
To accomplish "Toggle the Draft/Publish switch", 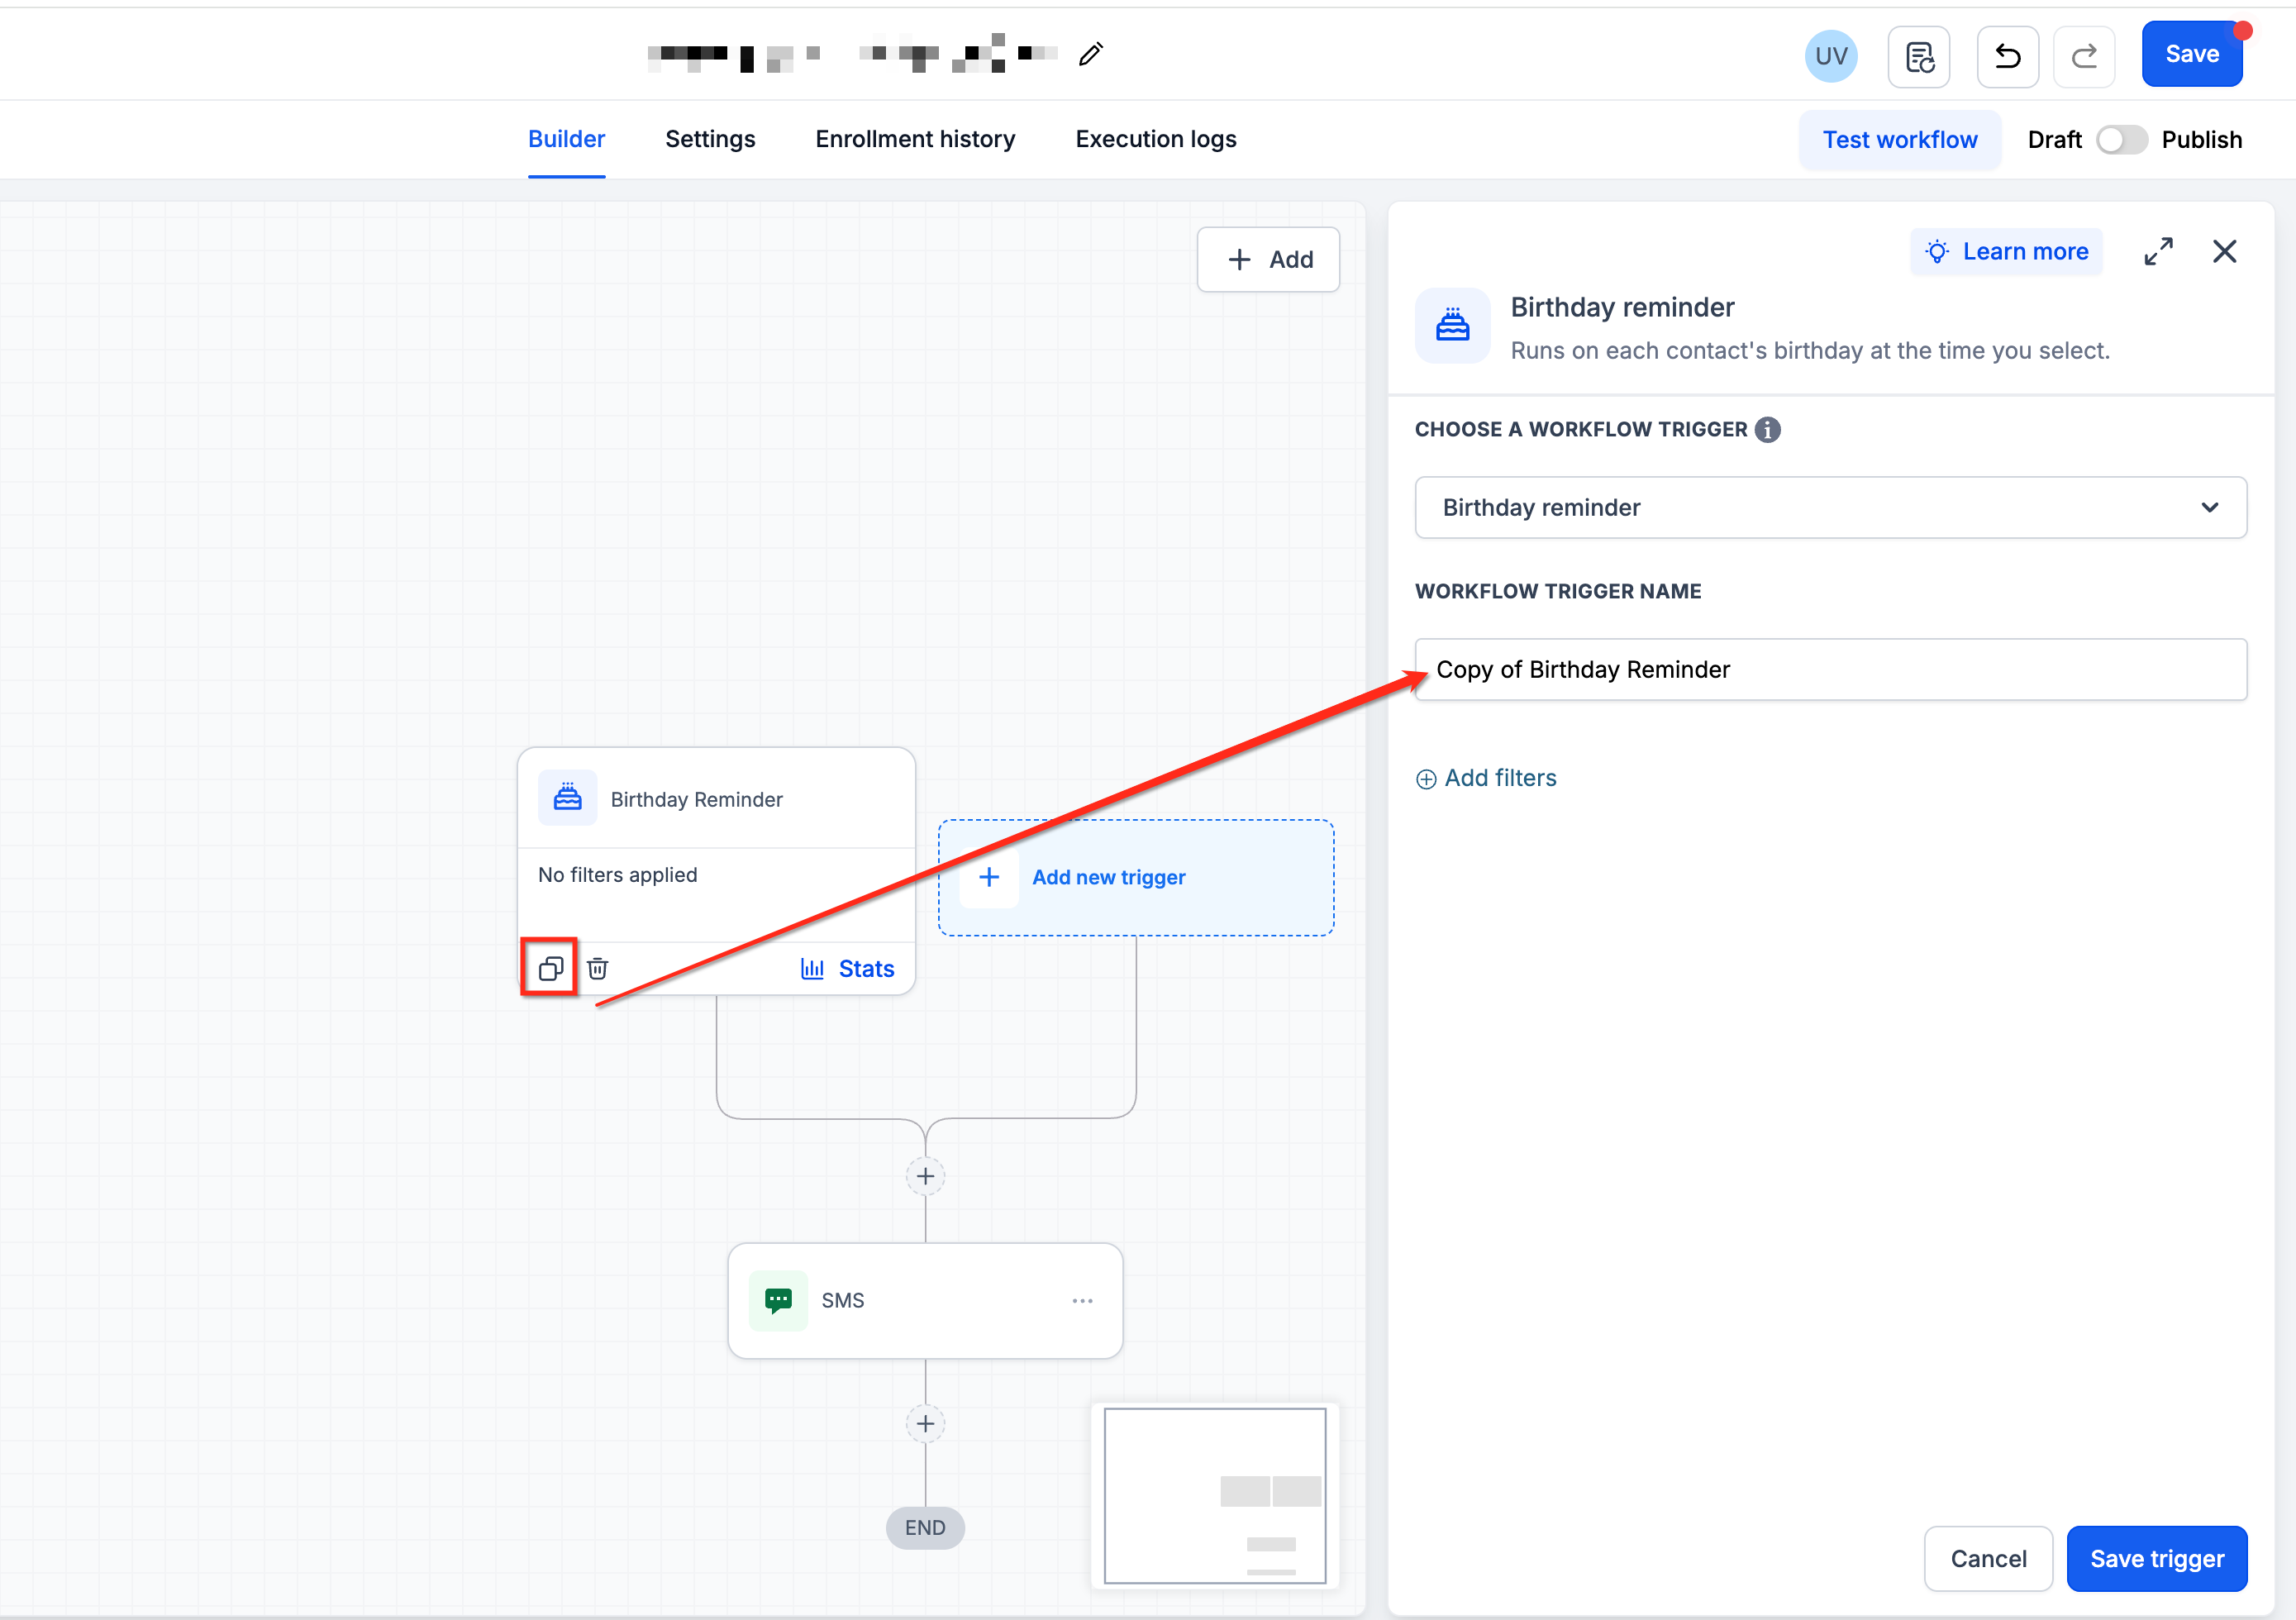I will (2121, 140).
